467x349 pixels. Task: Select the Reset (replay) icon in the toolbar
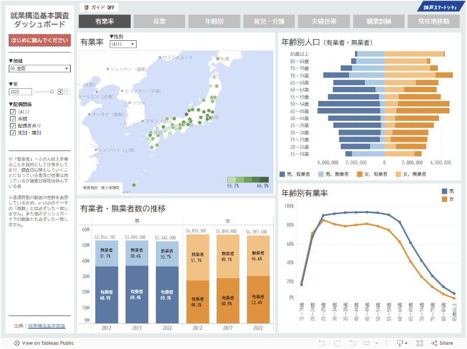click(352, 343)
